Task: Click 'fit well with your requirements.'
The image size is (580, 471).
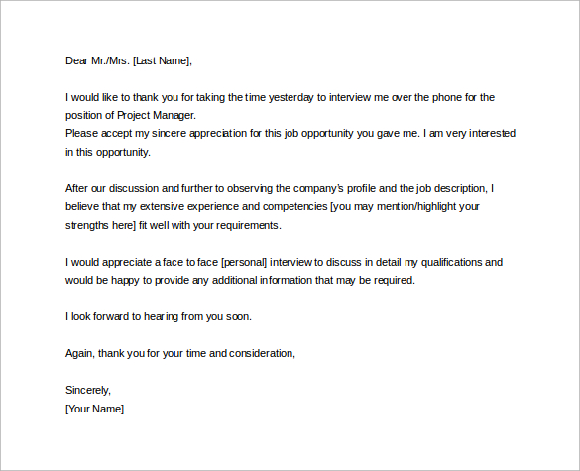Action: click(x=210, y=225)
